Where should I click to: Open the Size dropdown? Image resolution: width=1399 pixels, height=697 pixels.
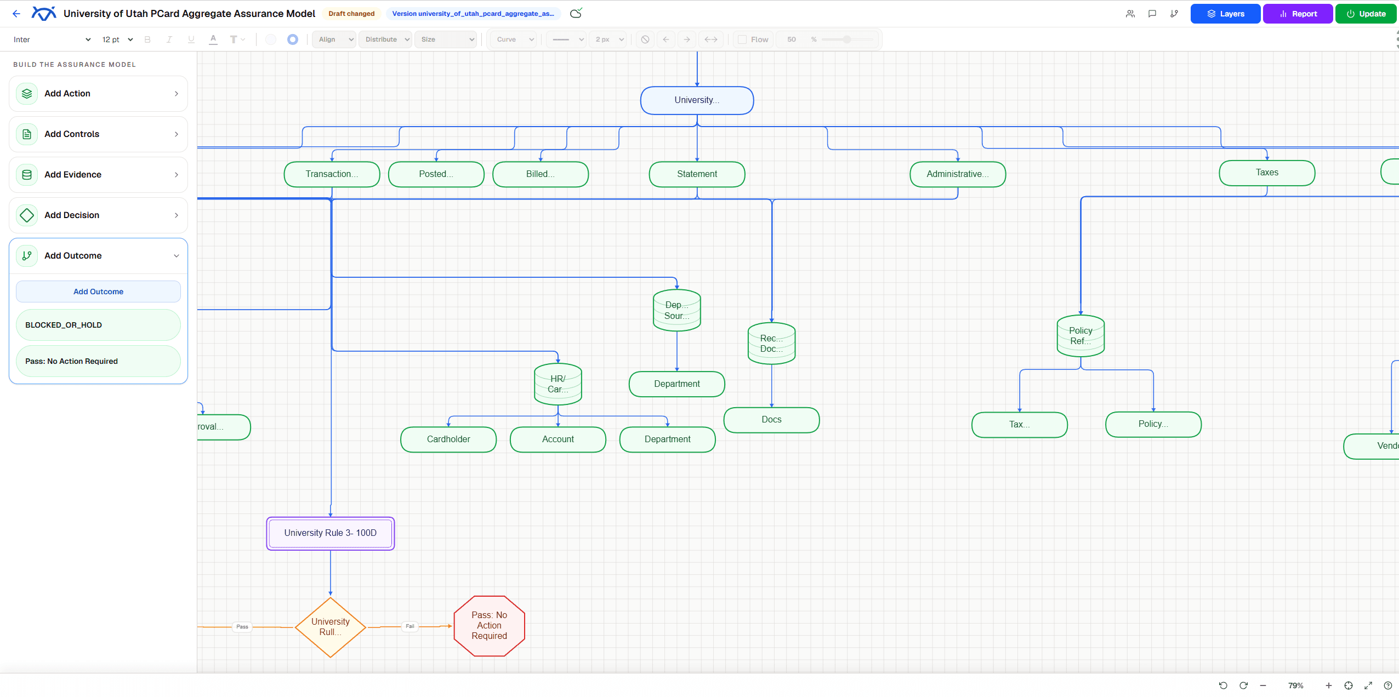coord(446,39)
